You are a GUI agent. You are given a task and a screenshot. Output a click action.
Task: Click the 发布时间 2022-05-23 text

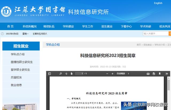(100, 66)
